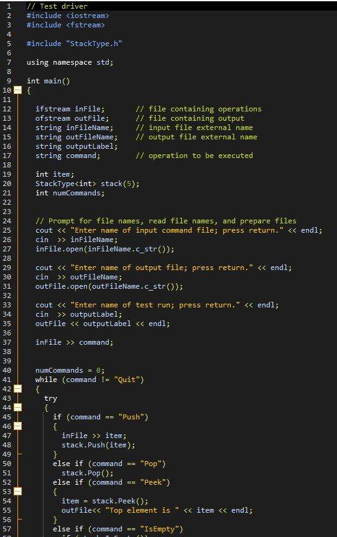
Task: Click the 'Enter name of input command file' cout line
Action: 179,230
